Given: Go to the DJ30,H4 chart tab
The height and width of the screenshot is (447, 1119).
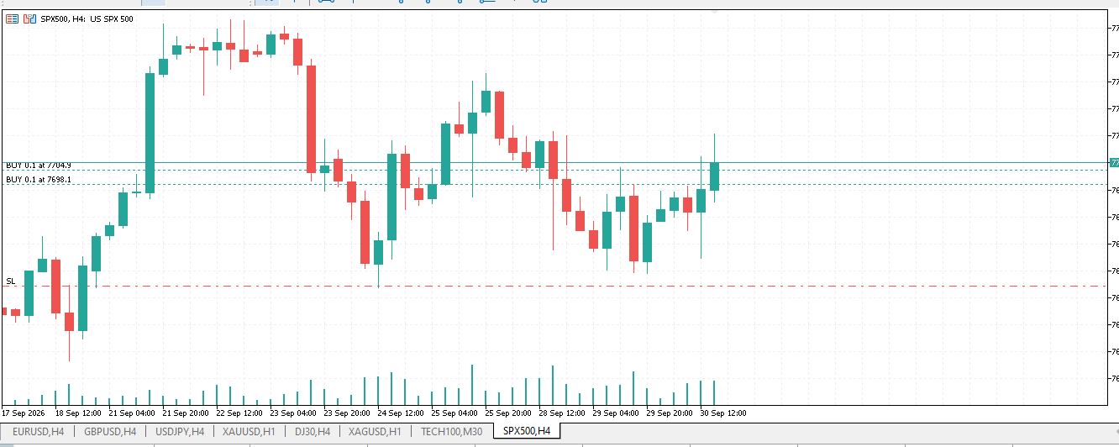Looking at the screenshot, I should click(312, 431).
